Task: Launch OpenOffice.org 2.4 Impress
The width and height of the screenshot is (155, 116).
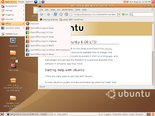Action: (48, 41)
